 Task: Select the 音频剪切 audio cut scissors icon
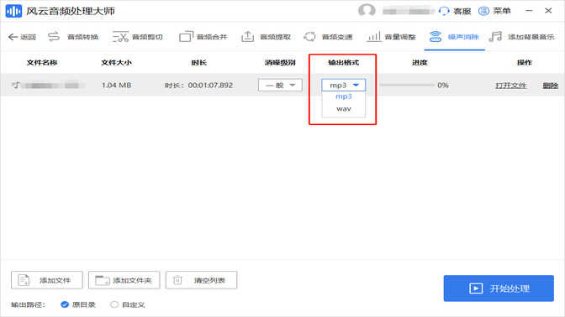120,37
